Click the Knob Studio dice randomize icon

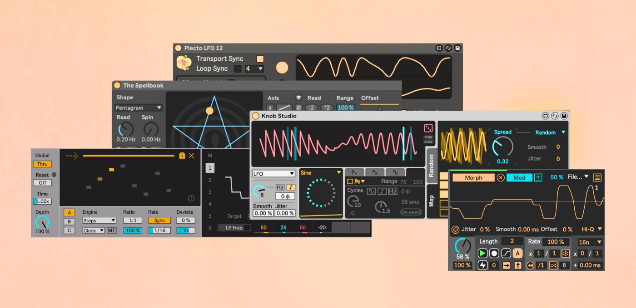pos(428,128)
